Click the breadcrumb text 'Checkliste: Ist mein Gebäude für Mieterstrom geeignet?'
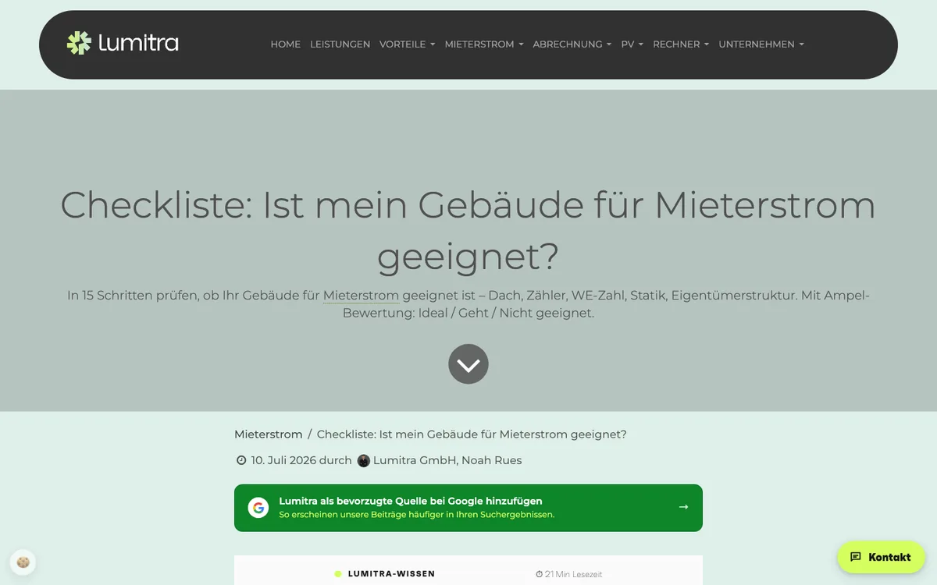Screen dimensions: 937x585 [472, 434]
